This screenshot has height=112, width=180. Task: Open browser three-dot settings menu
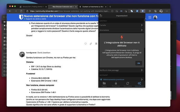click(167, 11)
